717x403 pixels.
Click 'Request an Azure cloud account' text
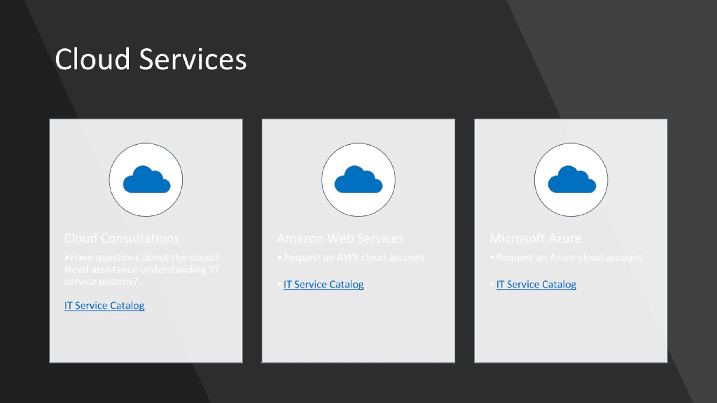point(569,257)
